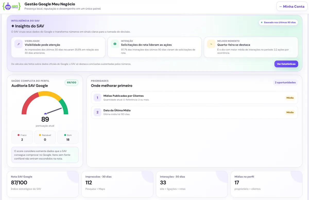
Task: Click the Gestão Google Meu Negócio title
Action: tap(50, 4)
